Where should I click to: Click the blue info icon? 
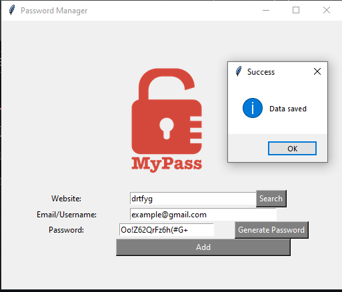pos(253,108)
